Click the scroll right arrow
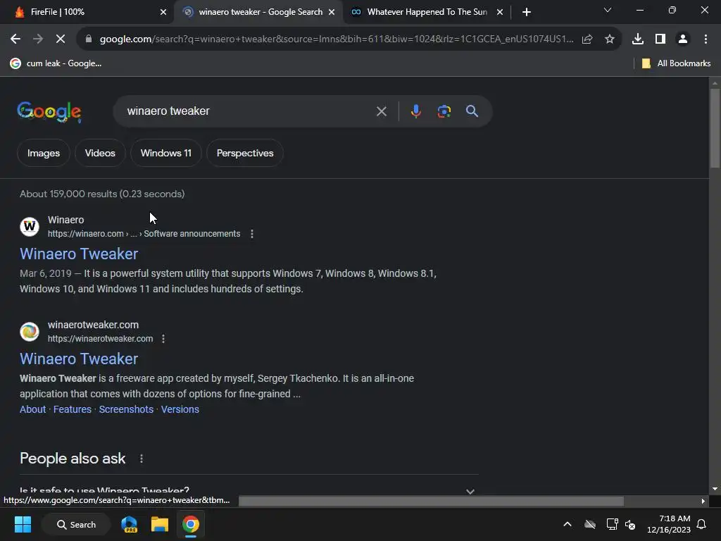 click(x=703, y=502)
